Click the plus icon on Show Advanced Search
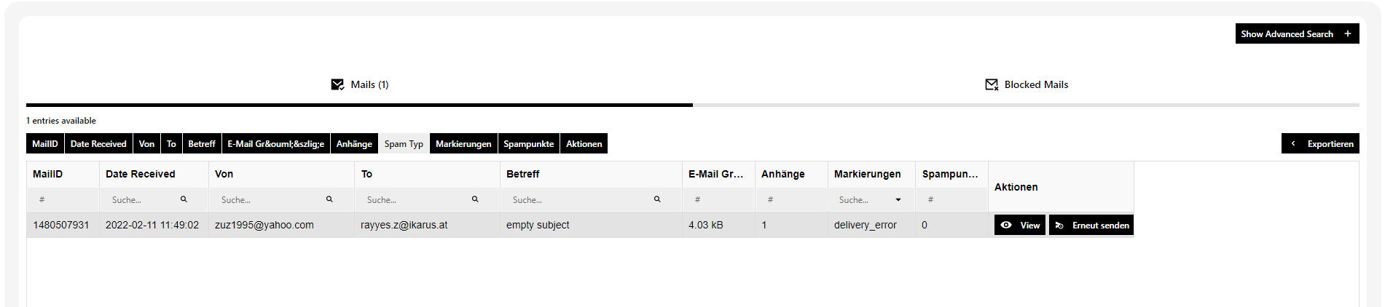Image resolution: width=1393 pixels, height=307 pixels. [x=1348, y=33]
